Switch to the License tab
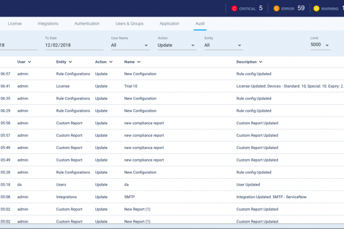The width and height of the screenshot is (344, 229). (x=15, y=23)
